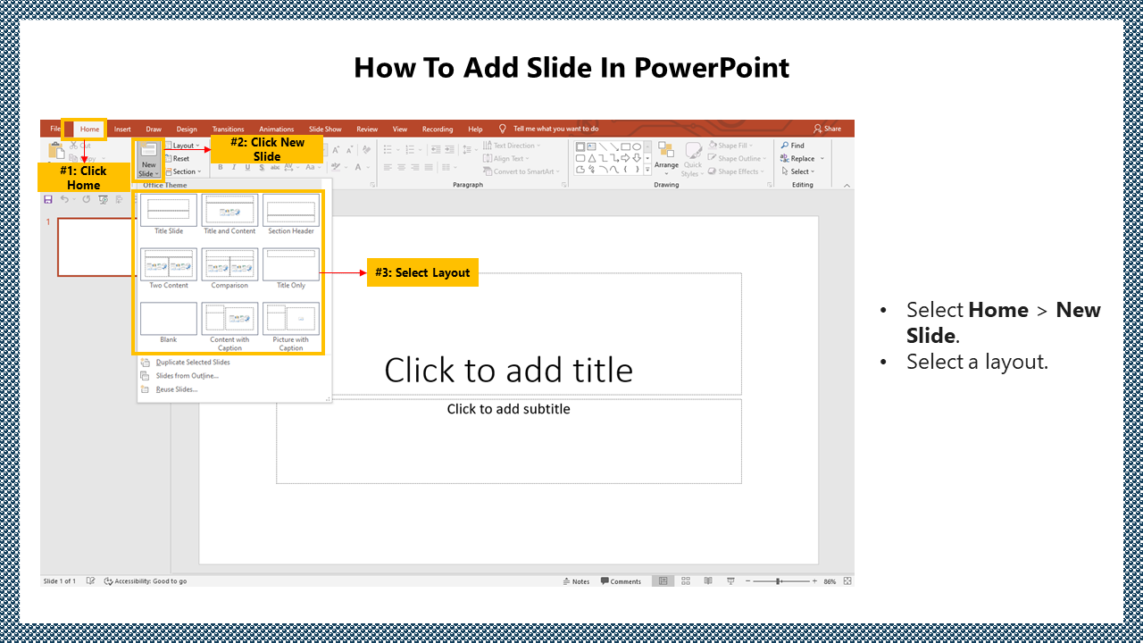Click Accessibility: Good to go status
This screenshot has height=643, width=1143.
pyautogui.click(x=146, y=581)
